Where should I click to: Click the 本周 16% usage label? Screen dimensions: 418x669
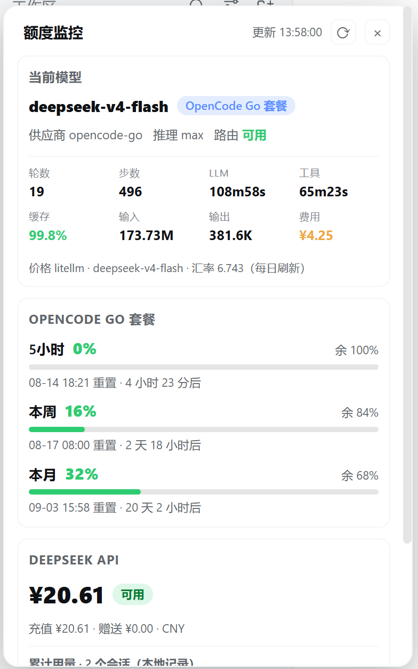62,412
